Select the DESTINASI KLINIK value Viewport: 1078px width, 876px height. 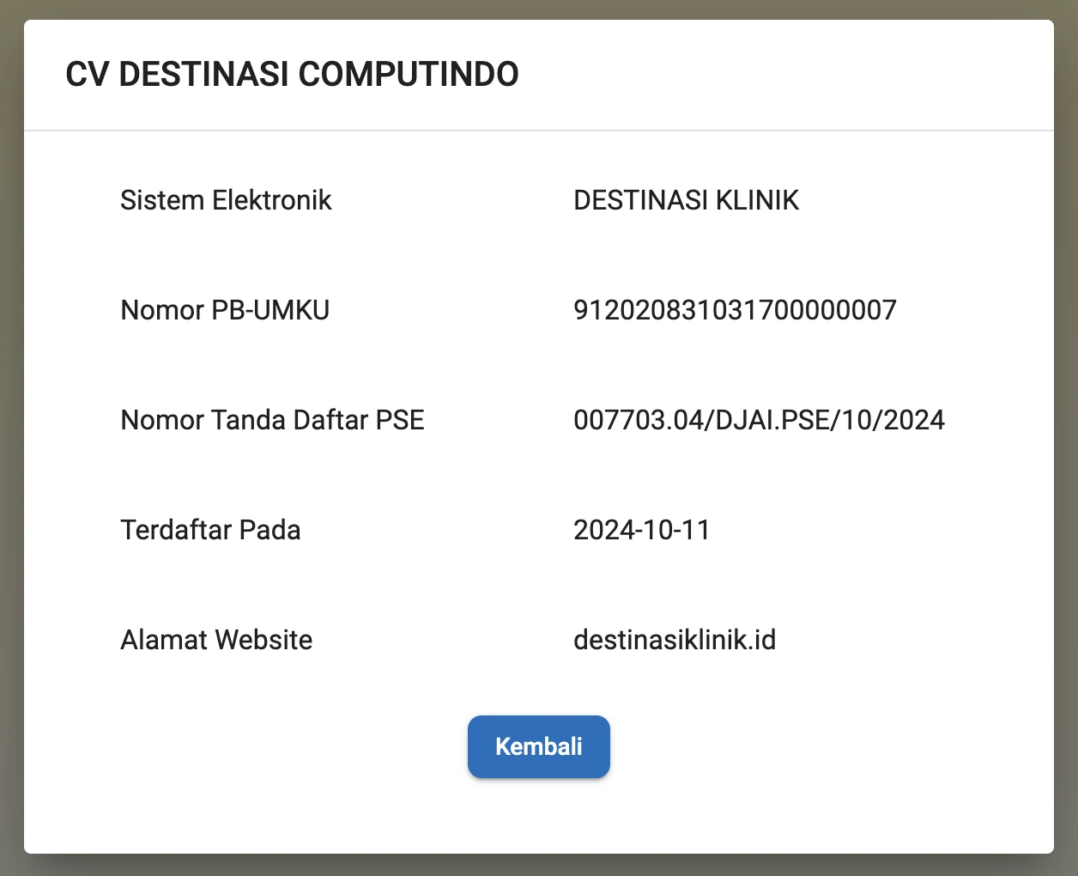[x=686, y=200]
